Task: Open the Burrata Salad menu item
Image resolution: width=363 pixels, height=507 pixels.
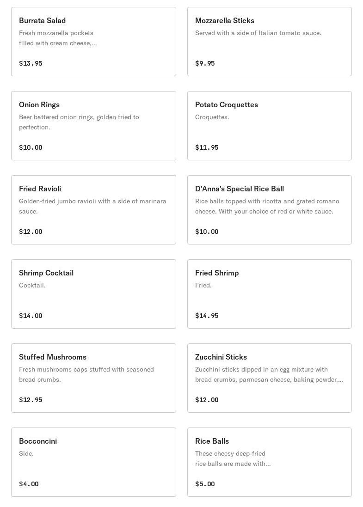Action: click(93, 42)
